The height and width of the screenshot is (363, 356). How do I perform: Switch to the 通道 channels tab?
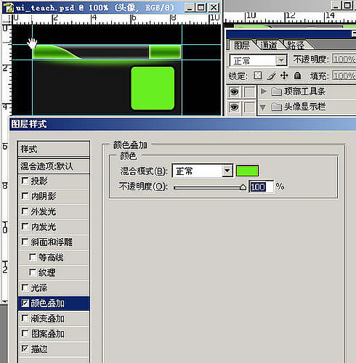(268, 45)
